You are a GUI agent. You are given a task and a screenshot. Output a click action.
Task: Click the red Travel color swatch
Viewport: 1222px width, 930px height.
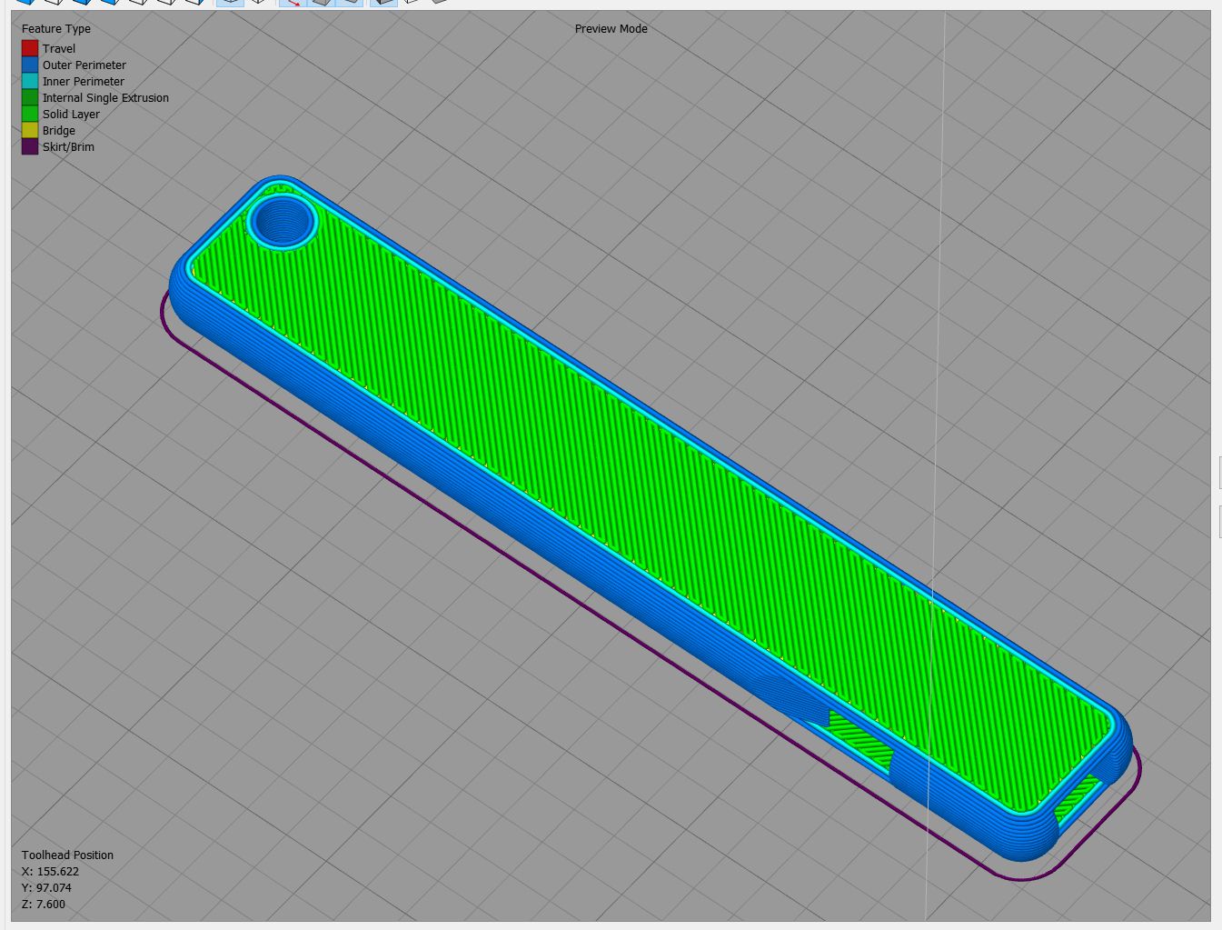30,48
